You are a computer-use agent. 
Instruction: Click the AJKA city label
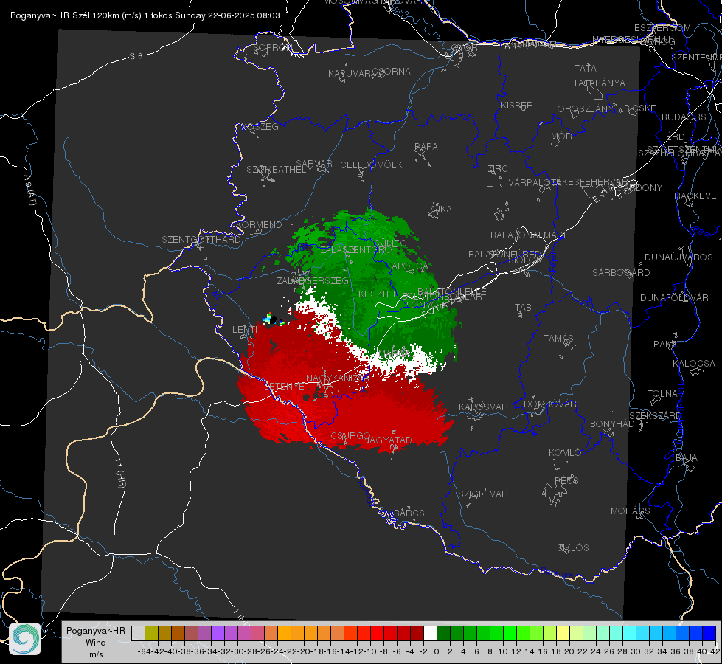(x=440, y=210)
